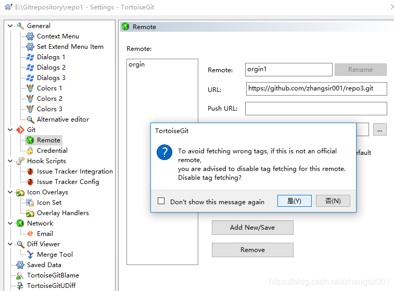394x291 pixels.
Task: Open the Context Menu settings page
Action: [x=58, y=36]
